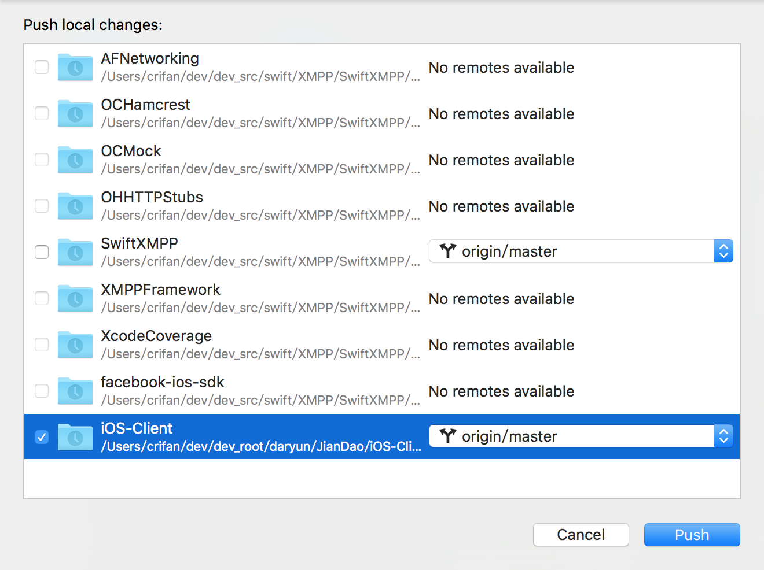Click the XcodeCoverage folder icon

coord(75,345)
